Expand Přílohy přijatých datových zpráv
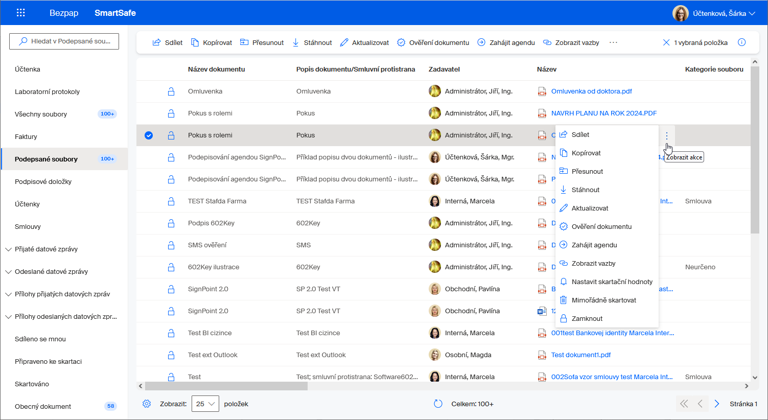This screenshot has width=768, height=420. coord(8,294)
